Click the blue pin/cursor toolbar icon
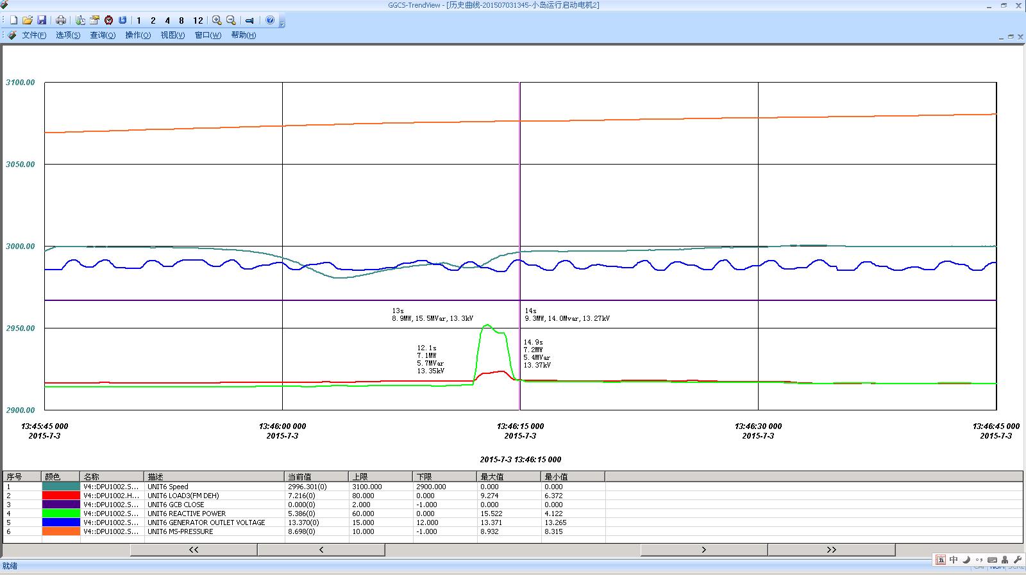Image resolution: width=1026 pixels, height=575 pixels. tap(249, 20)
